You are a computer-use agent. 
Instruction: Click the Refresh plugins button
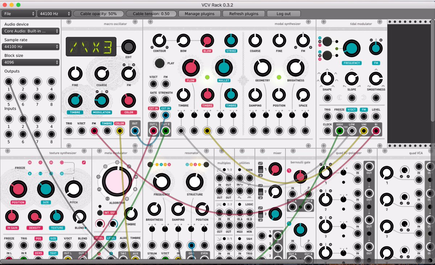pos(244,14)
